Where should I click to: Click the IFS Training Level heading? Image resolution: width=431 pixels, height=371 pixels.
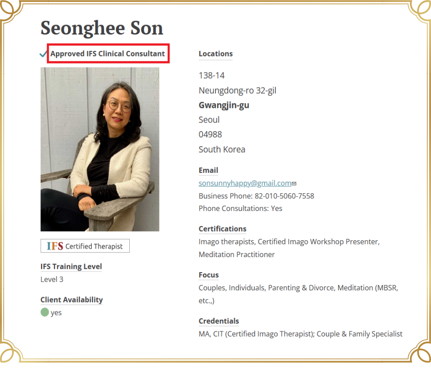click(71, 267)
